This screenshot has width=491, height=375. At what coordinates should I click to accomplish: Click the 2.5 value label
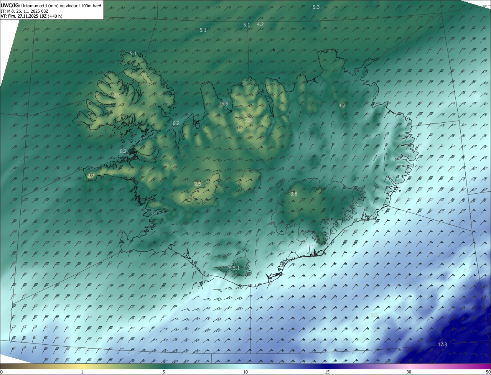(x=248, y=120)
